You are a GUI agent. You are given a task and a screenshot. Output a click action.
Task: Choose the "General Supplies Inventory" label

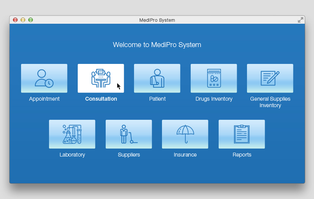tap(270, 102)
